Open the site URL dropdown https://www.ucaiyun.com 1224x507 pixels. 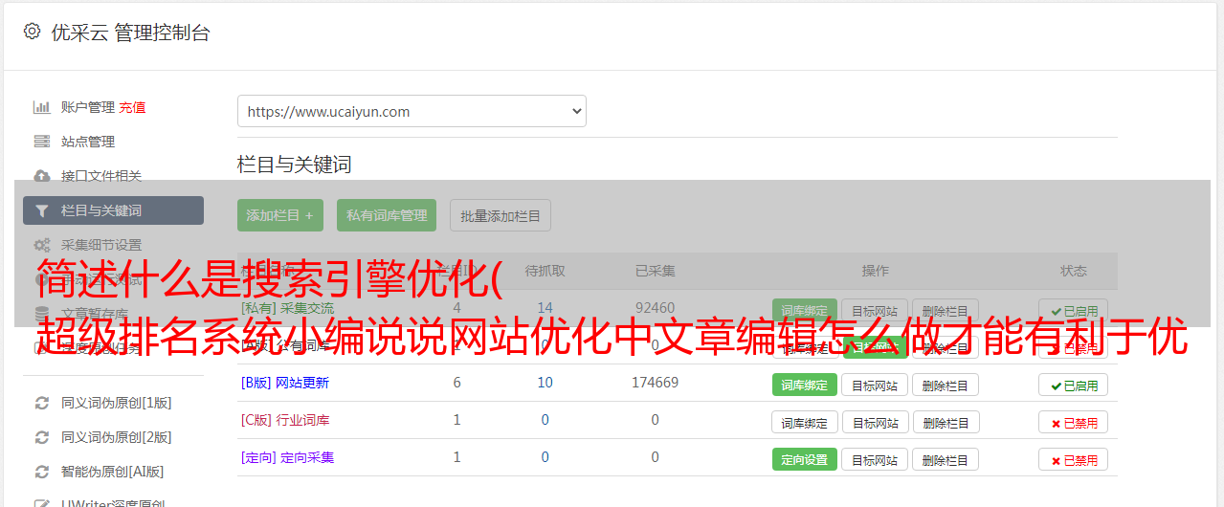coord(412,111)
